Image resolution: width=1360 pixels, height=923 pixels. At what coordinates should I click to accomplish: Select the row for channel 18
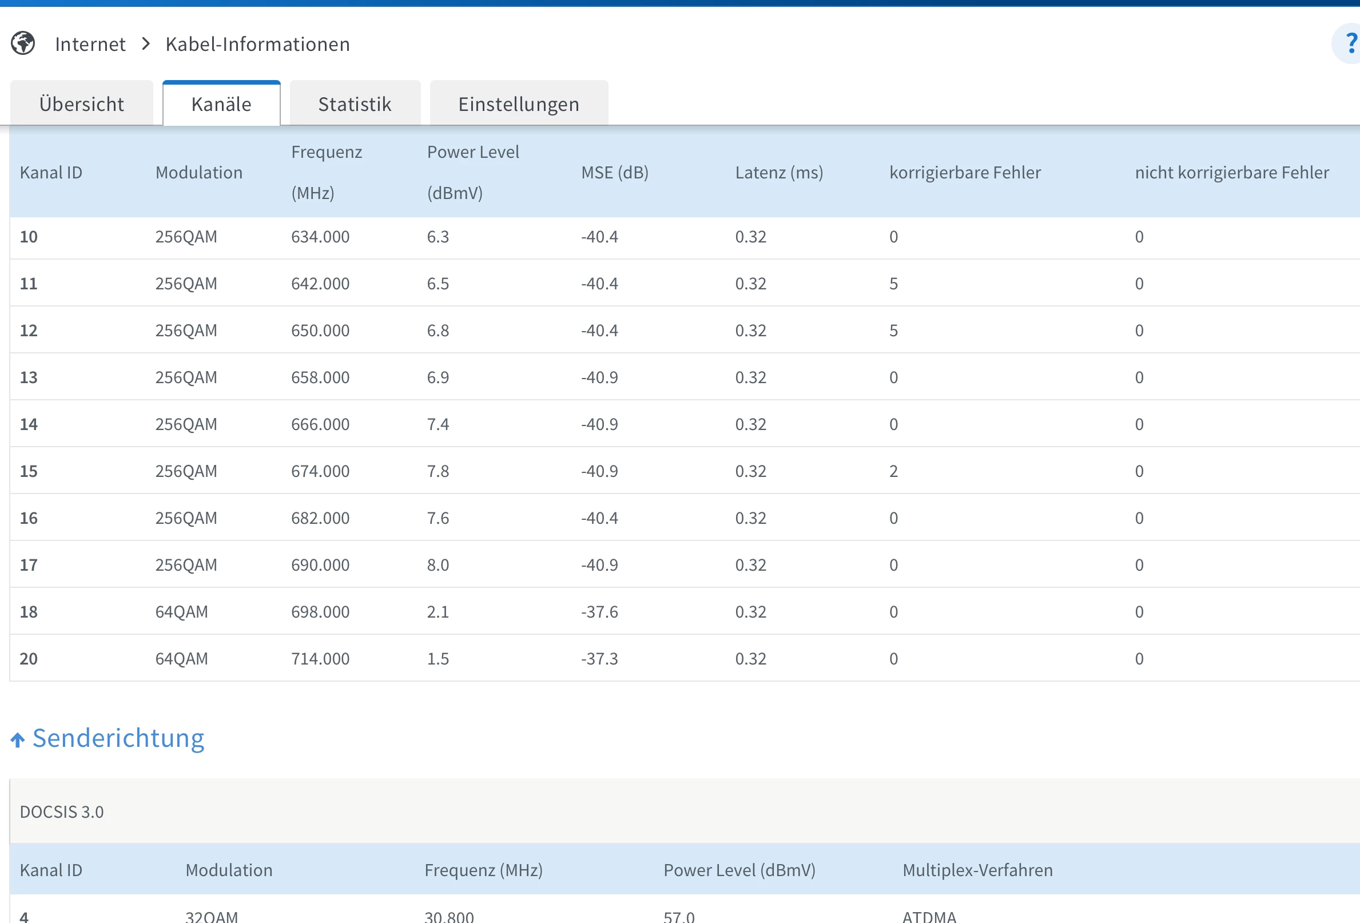click(x=29, y=612)
